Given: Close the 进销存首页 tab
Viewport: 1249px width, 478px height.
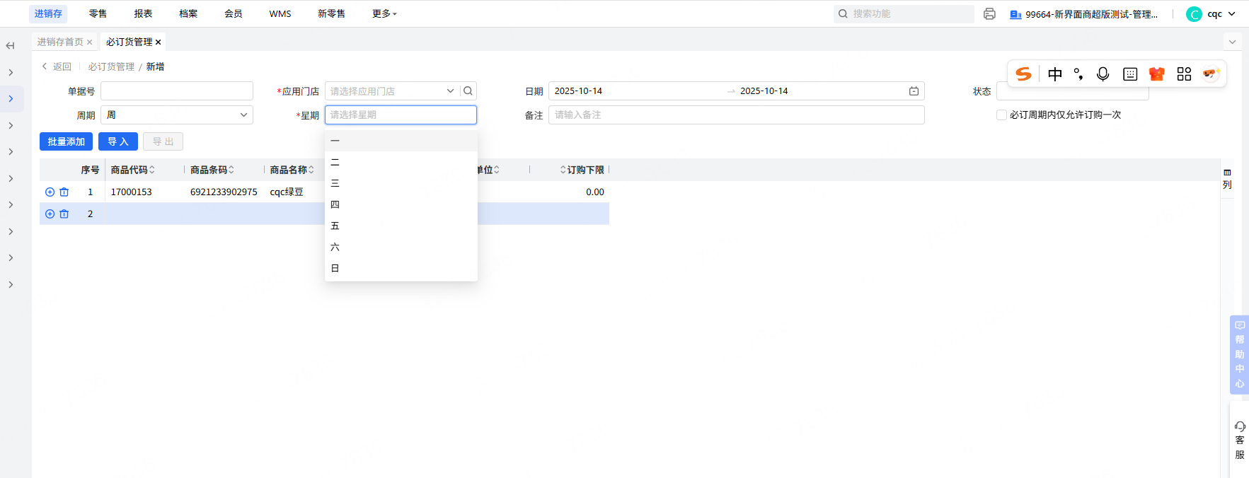Looking at the screenshot, I should pyautogui.click(x=90, y=42).
